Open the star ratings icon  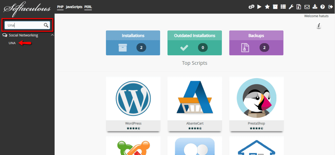coord(267,7)
